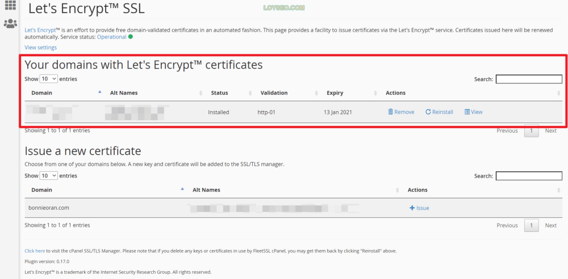View certificate details via the list icon
This screenshot has height=279, width=568.
pyautogui.click(x=467, y=112)
